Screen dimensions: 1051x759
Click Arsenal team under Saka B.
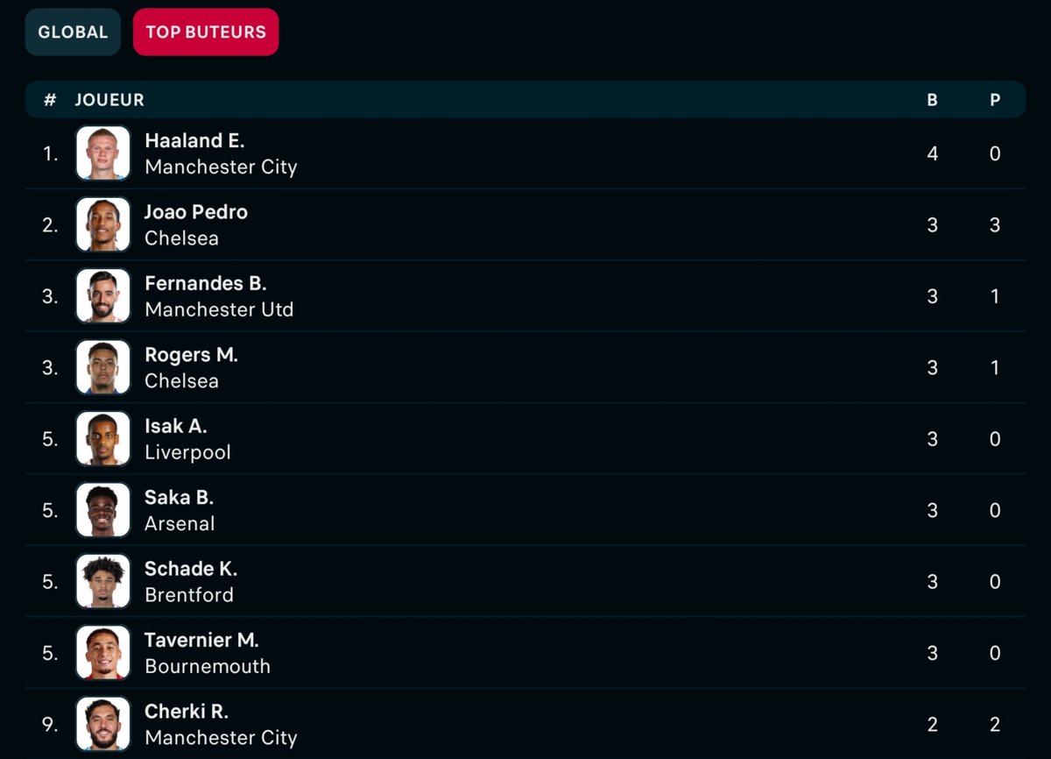coord(180,524)
